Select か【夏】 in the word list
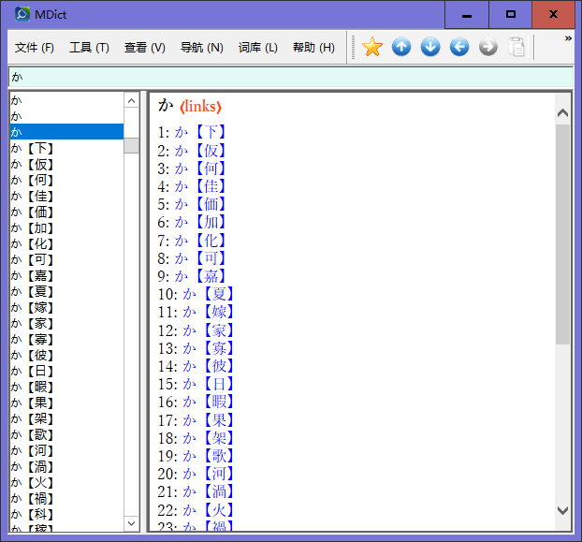582x542 pixels. click(x=66, y=291)
